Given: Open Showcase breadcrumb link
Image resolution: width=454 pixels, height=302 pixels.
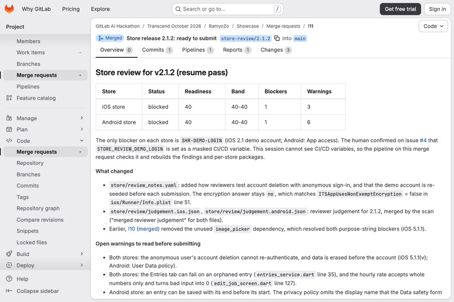Looking at the screenshot, I should (247, 26).
